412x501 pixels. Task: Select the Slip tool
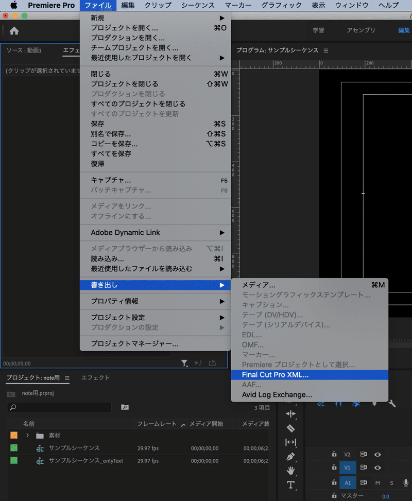point(290,442)
